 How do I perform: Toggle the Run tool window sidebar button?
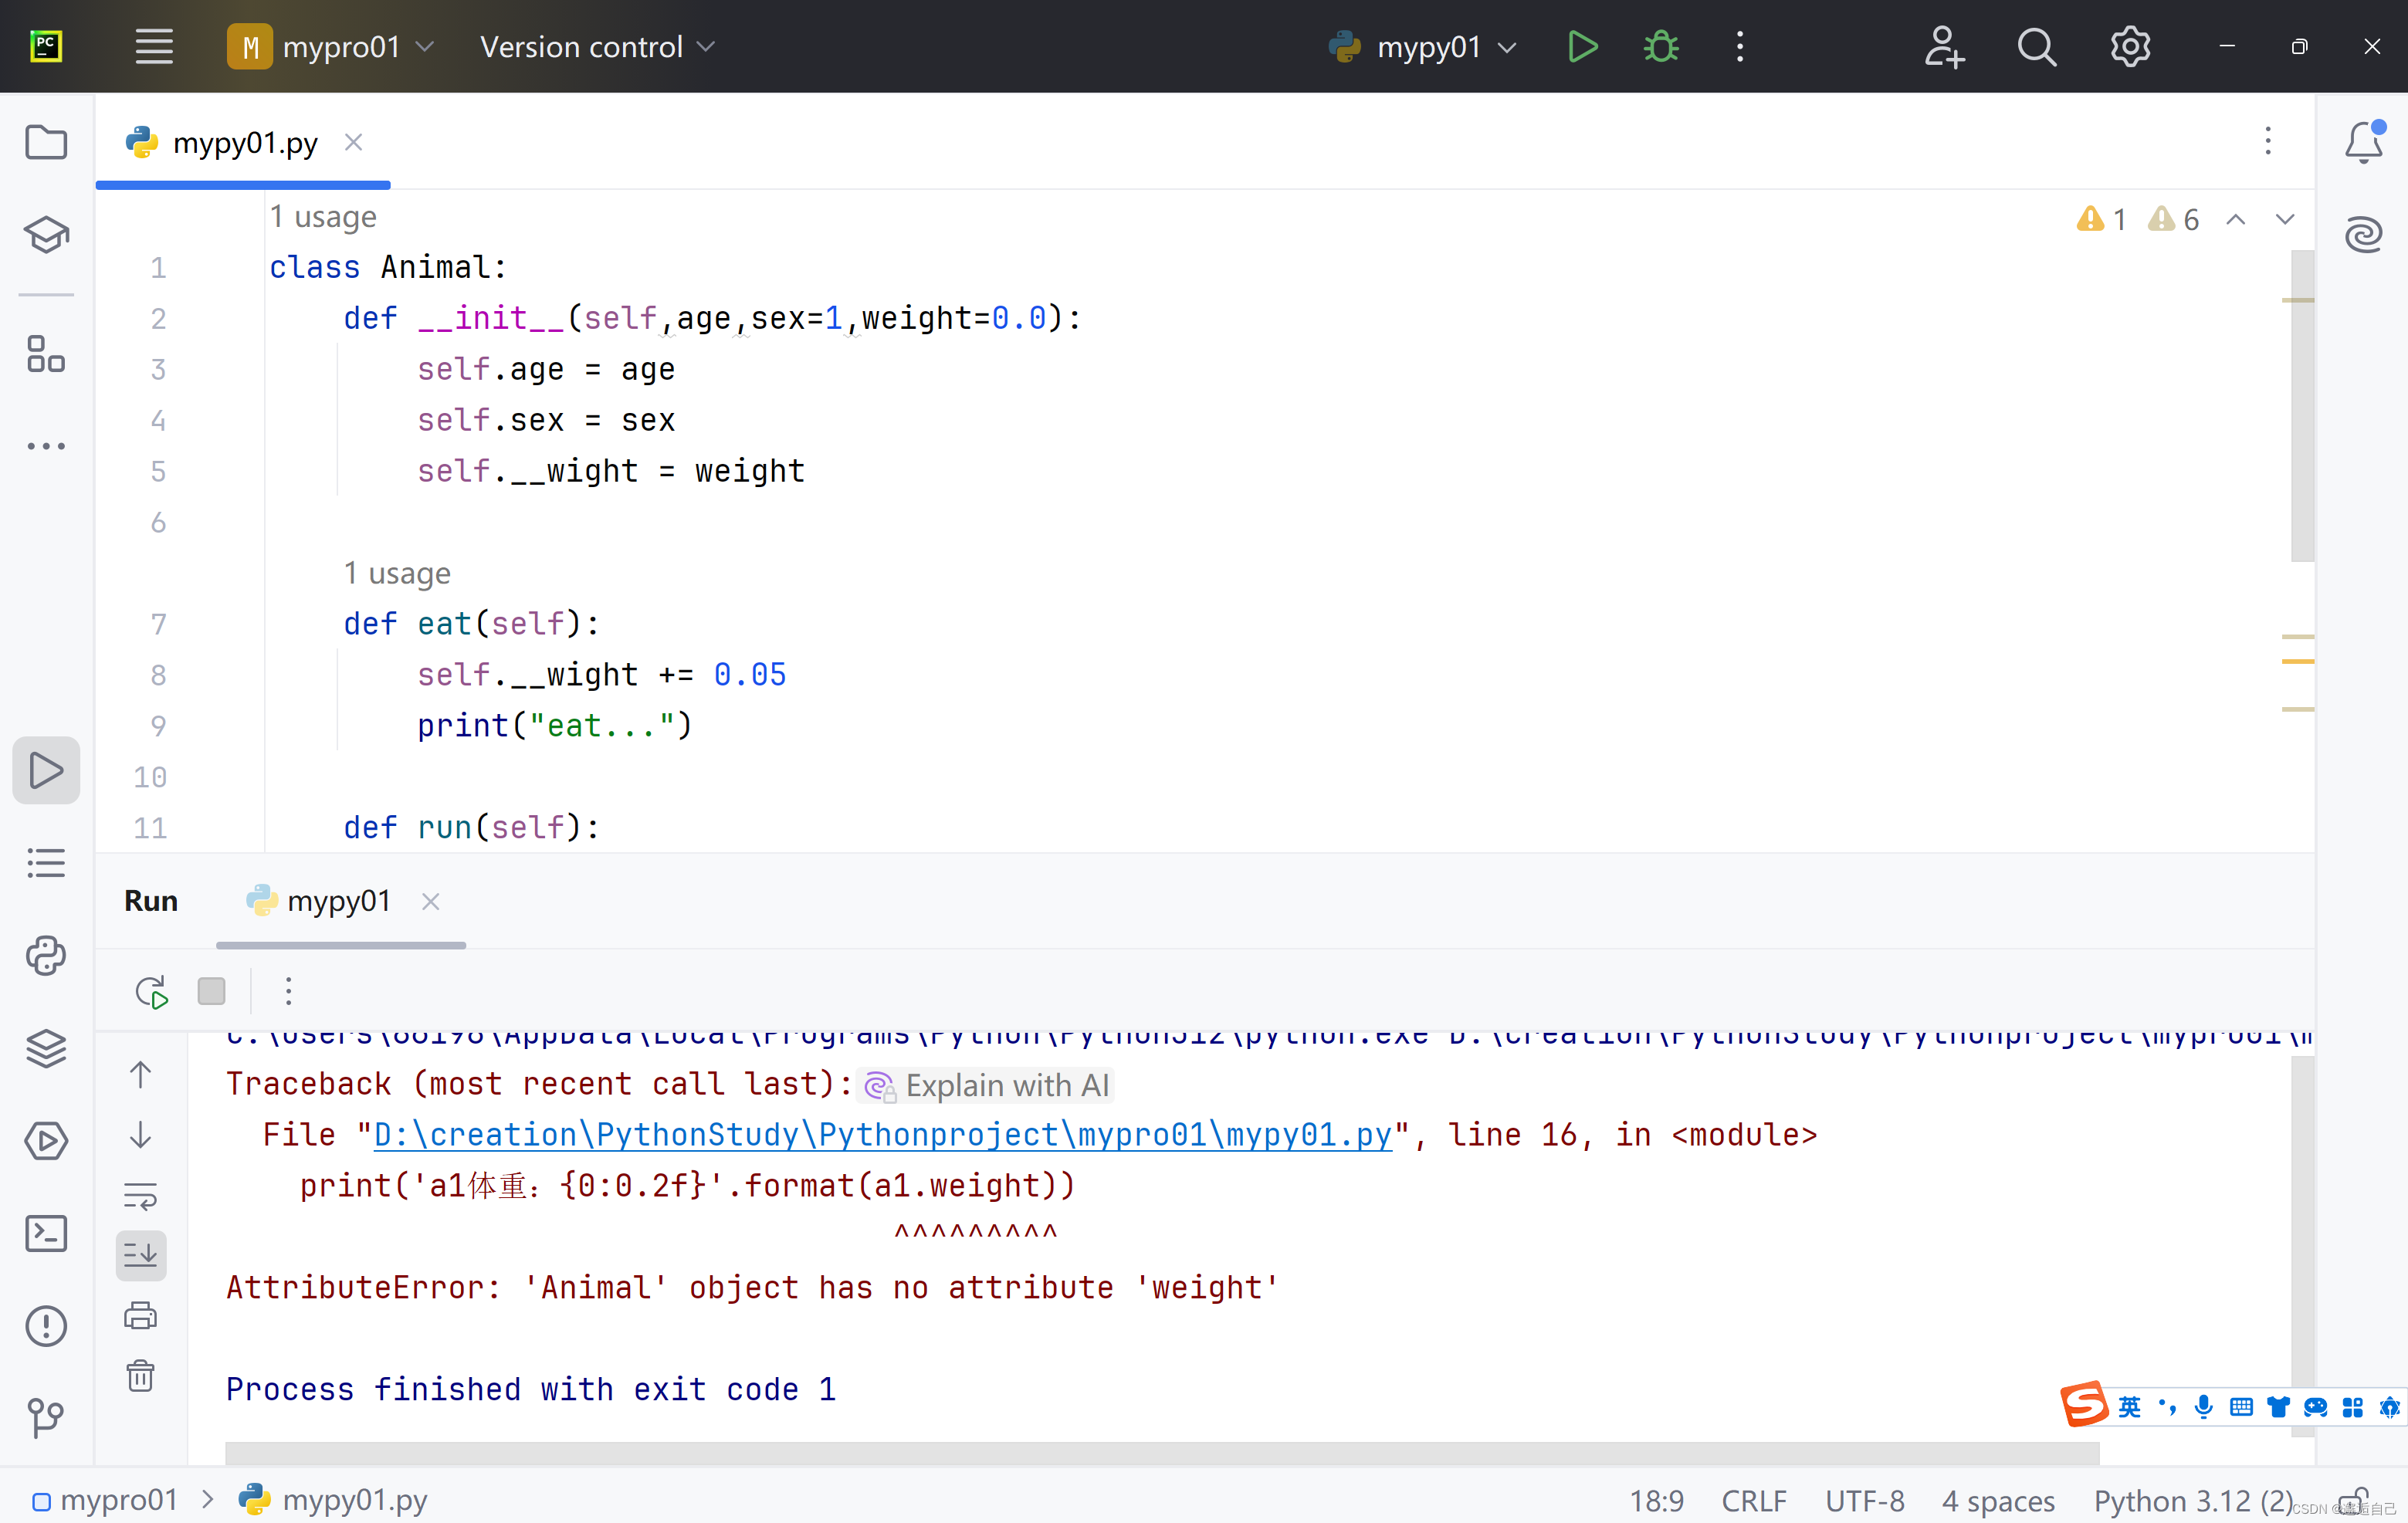tap(46, 770)
